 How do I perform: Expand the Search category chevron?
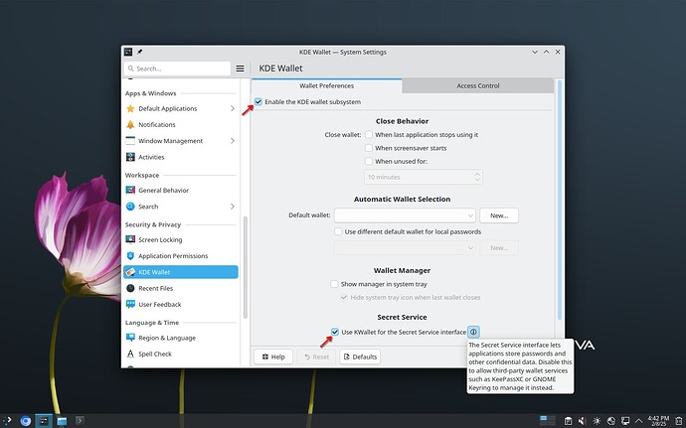click(233, 207)
